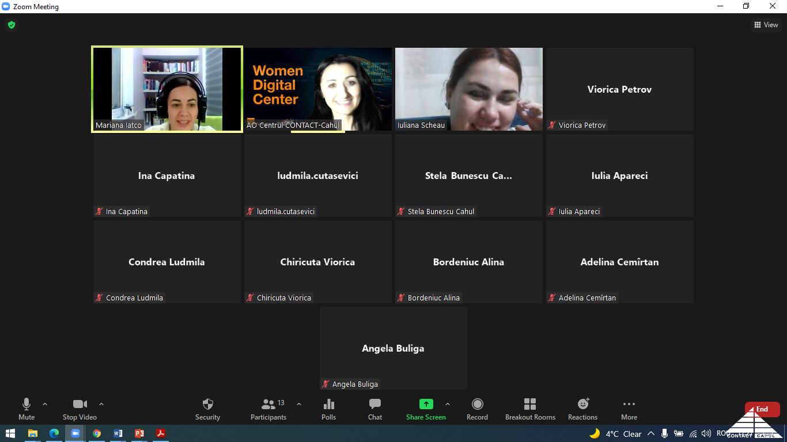Image resolution: width=787 pixels, height=442 pixels.
Task: Change layout with the View button
Action: click(766, 25)
